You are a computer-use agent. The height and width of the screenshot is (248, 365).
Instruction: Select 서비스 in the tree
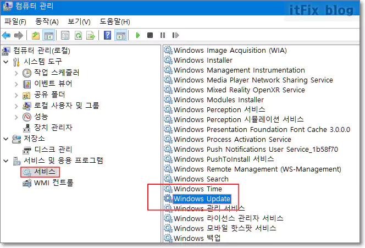coord(45,172)
